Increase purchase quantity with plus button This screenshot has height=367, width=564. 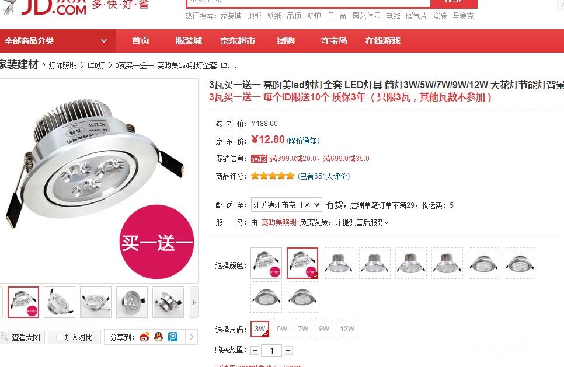coord(288,350)
